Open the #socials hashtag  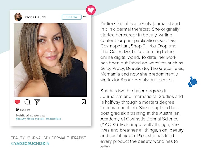coord(40,119)
